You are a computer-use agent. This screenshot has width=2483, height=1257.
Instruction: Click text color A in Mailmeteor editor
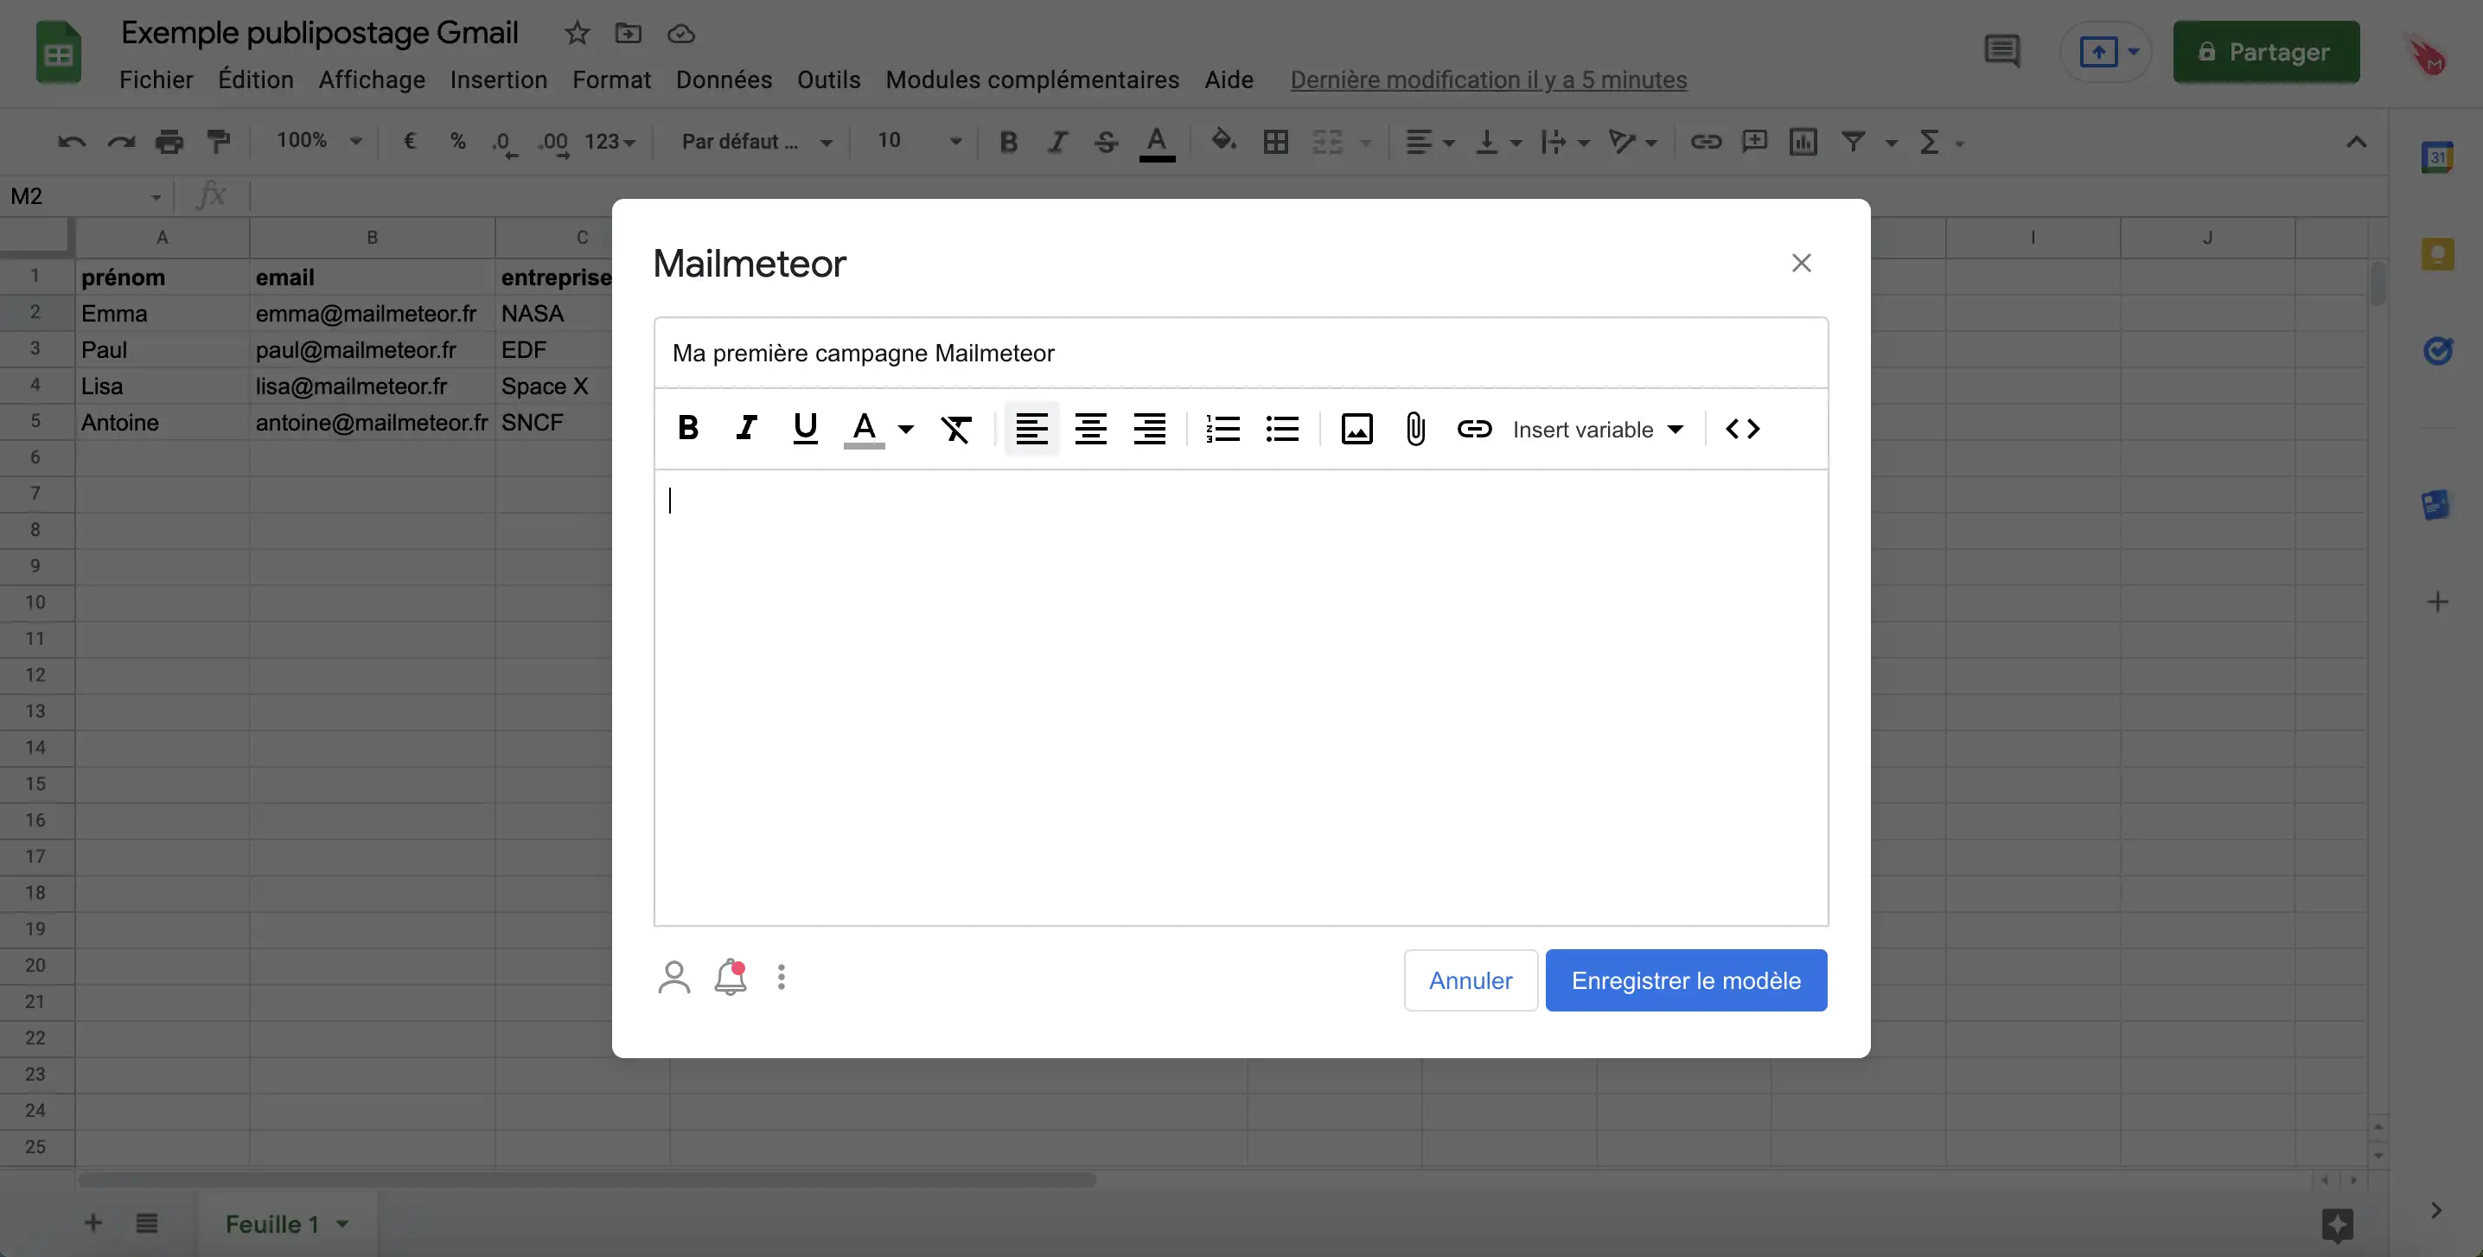[865, 428]
